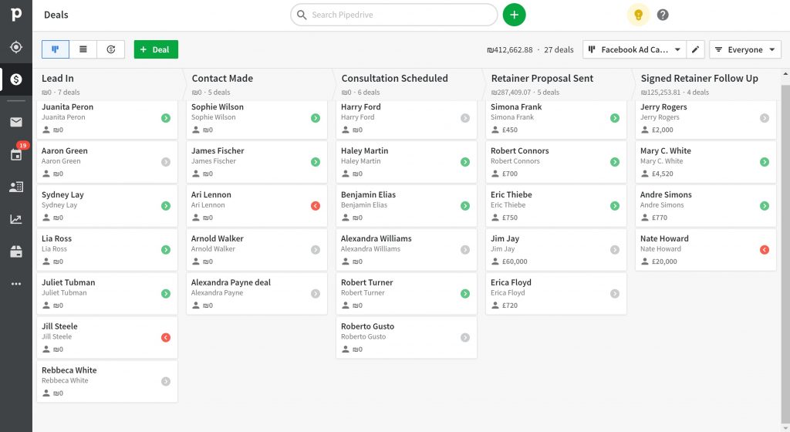Click the Deals page title
This screenshot has height=432, width=790.
pos(56,15)
